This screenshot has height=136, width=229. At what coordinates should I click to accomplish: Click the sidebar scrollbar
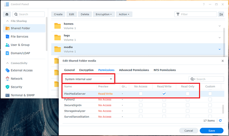(47, 34)
